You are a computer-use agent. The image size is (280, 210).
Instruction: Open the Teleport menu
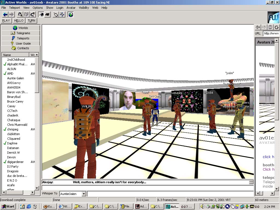tap(14, 8)
